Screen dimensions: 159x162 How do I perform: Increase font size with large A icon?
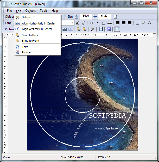[x=78, y=23]
